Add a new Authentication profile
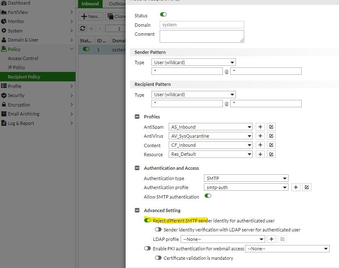The image size is (339, 268). (296, 187)
